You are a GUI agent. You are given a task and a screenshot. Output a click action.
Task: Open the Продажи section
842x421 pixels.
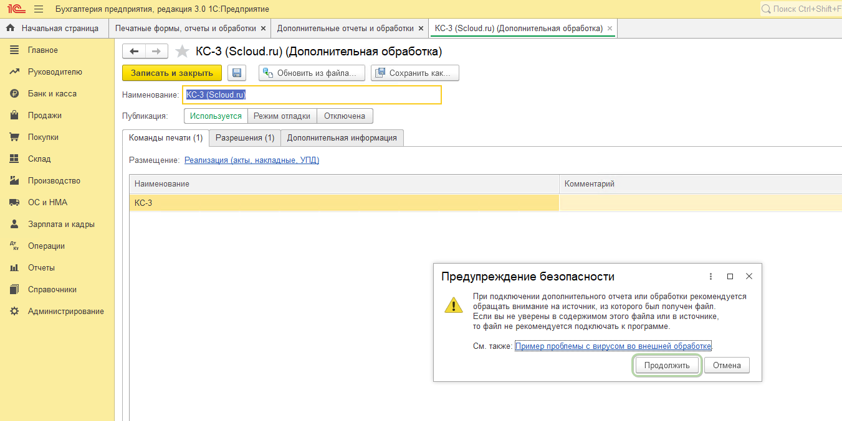pyautogui.click(x=45, y=115)
